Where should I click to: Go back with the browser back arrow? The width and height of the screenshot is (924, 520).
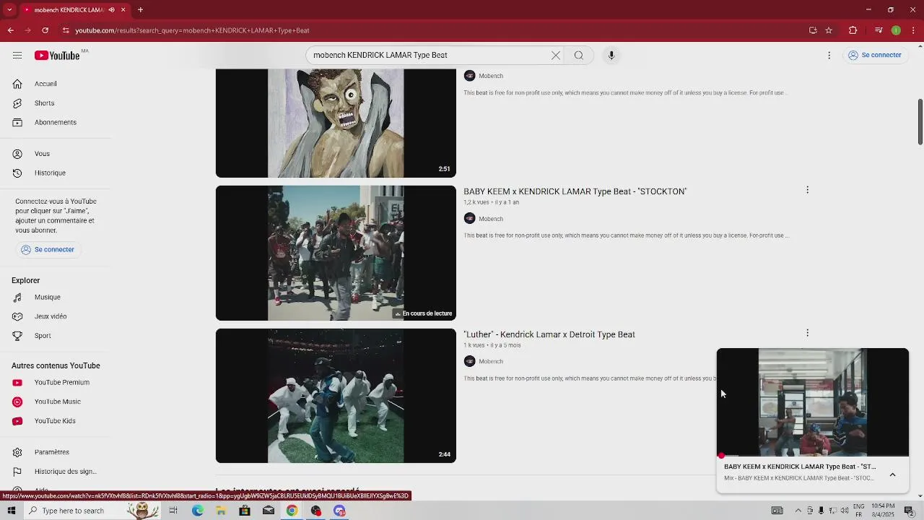(x=11, y=30)
